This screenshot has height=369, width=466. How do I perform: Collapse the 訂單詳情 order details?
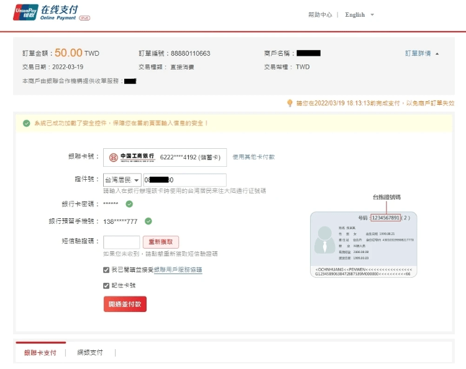point(422,53)
